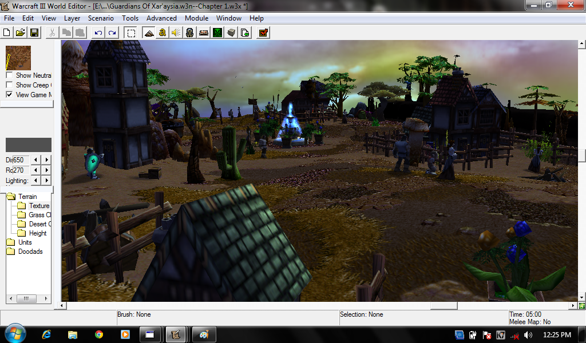Open the Advanced menu
Image resolution: width=586 pixels, height=343 pixels.
(161, 18)
